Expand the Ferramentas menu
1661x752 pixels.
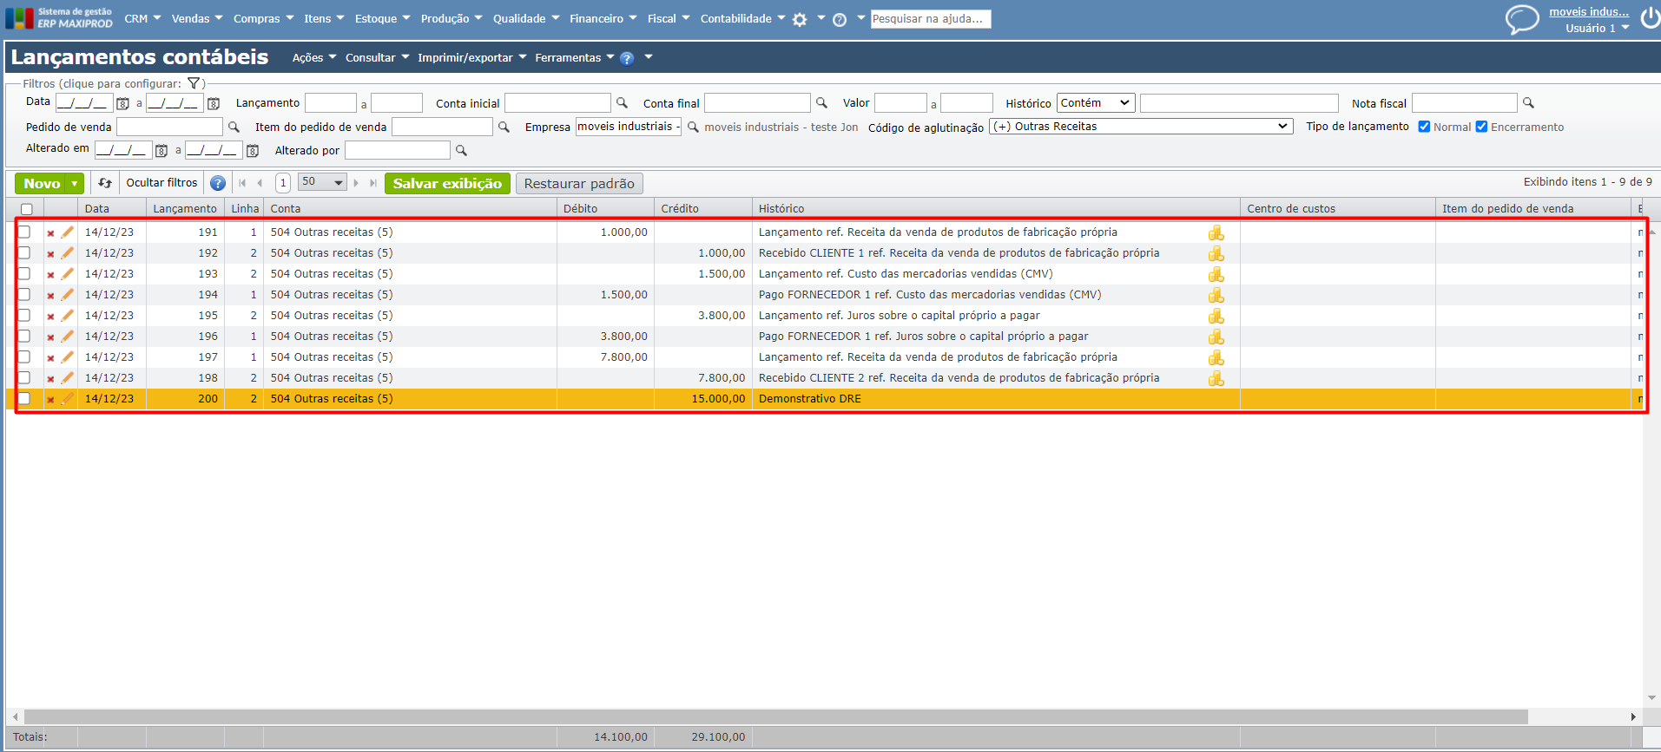574,58
